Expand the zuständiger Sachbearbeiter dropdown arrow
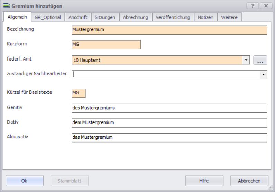The image size is (275, 192). click(263, 75)
